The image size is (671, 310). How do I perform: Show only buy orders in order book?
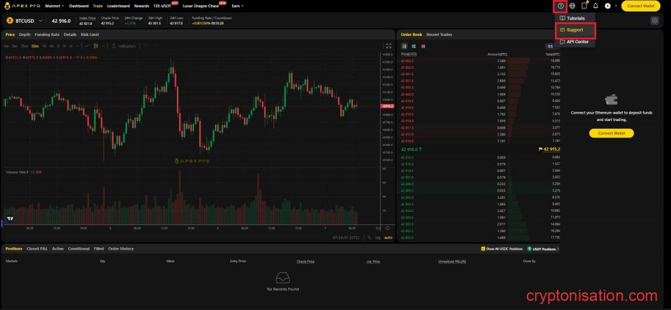pos(413,46)
